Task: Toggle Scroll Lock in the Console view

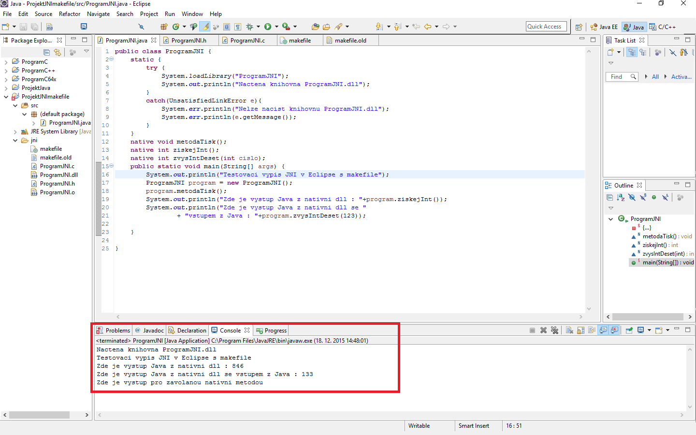Action: 580,330
